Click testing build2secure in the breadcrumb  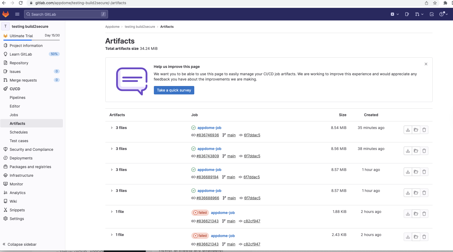[x=140, y=26]
